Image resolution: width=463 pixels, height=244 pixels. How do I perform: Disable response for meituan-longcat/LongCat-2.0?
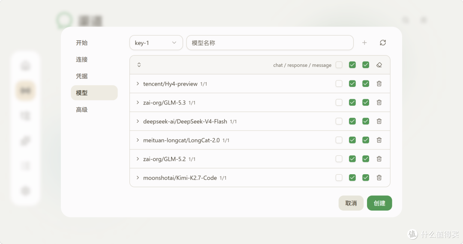352,140
